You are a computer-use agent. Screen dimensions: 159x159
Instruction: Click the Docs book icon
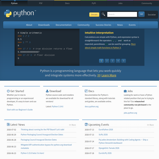coord(86,91)
